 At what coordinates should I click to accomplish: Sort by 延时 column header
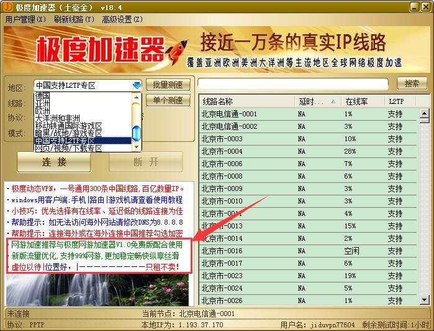[x=318, y=101]
